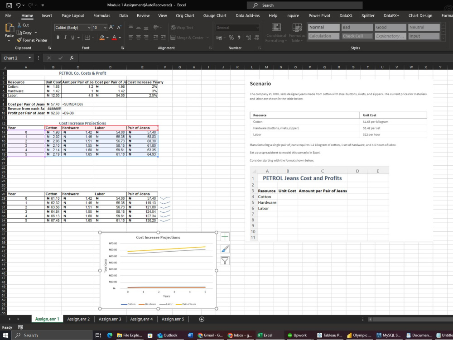453x340 pixels.
Task: Toggle Bold formatting
Action: [58, 37]
